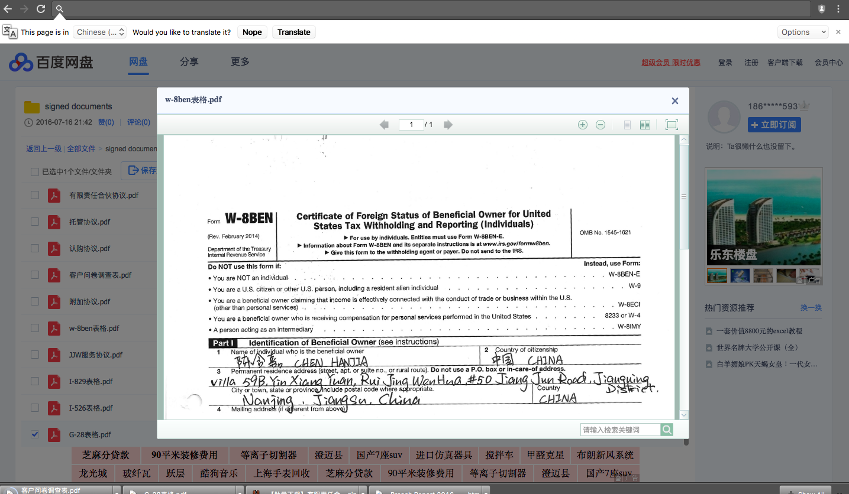Screen dimensions: 849x494
Task: Reload the page
Action: [41, 9]
